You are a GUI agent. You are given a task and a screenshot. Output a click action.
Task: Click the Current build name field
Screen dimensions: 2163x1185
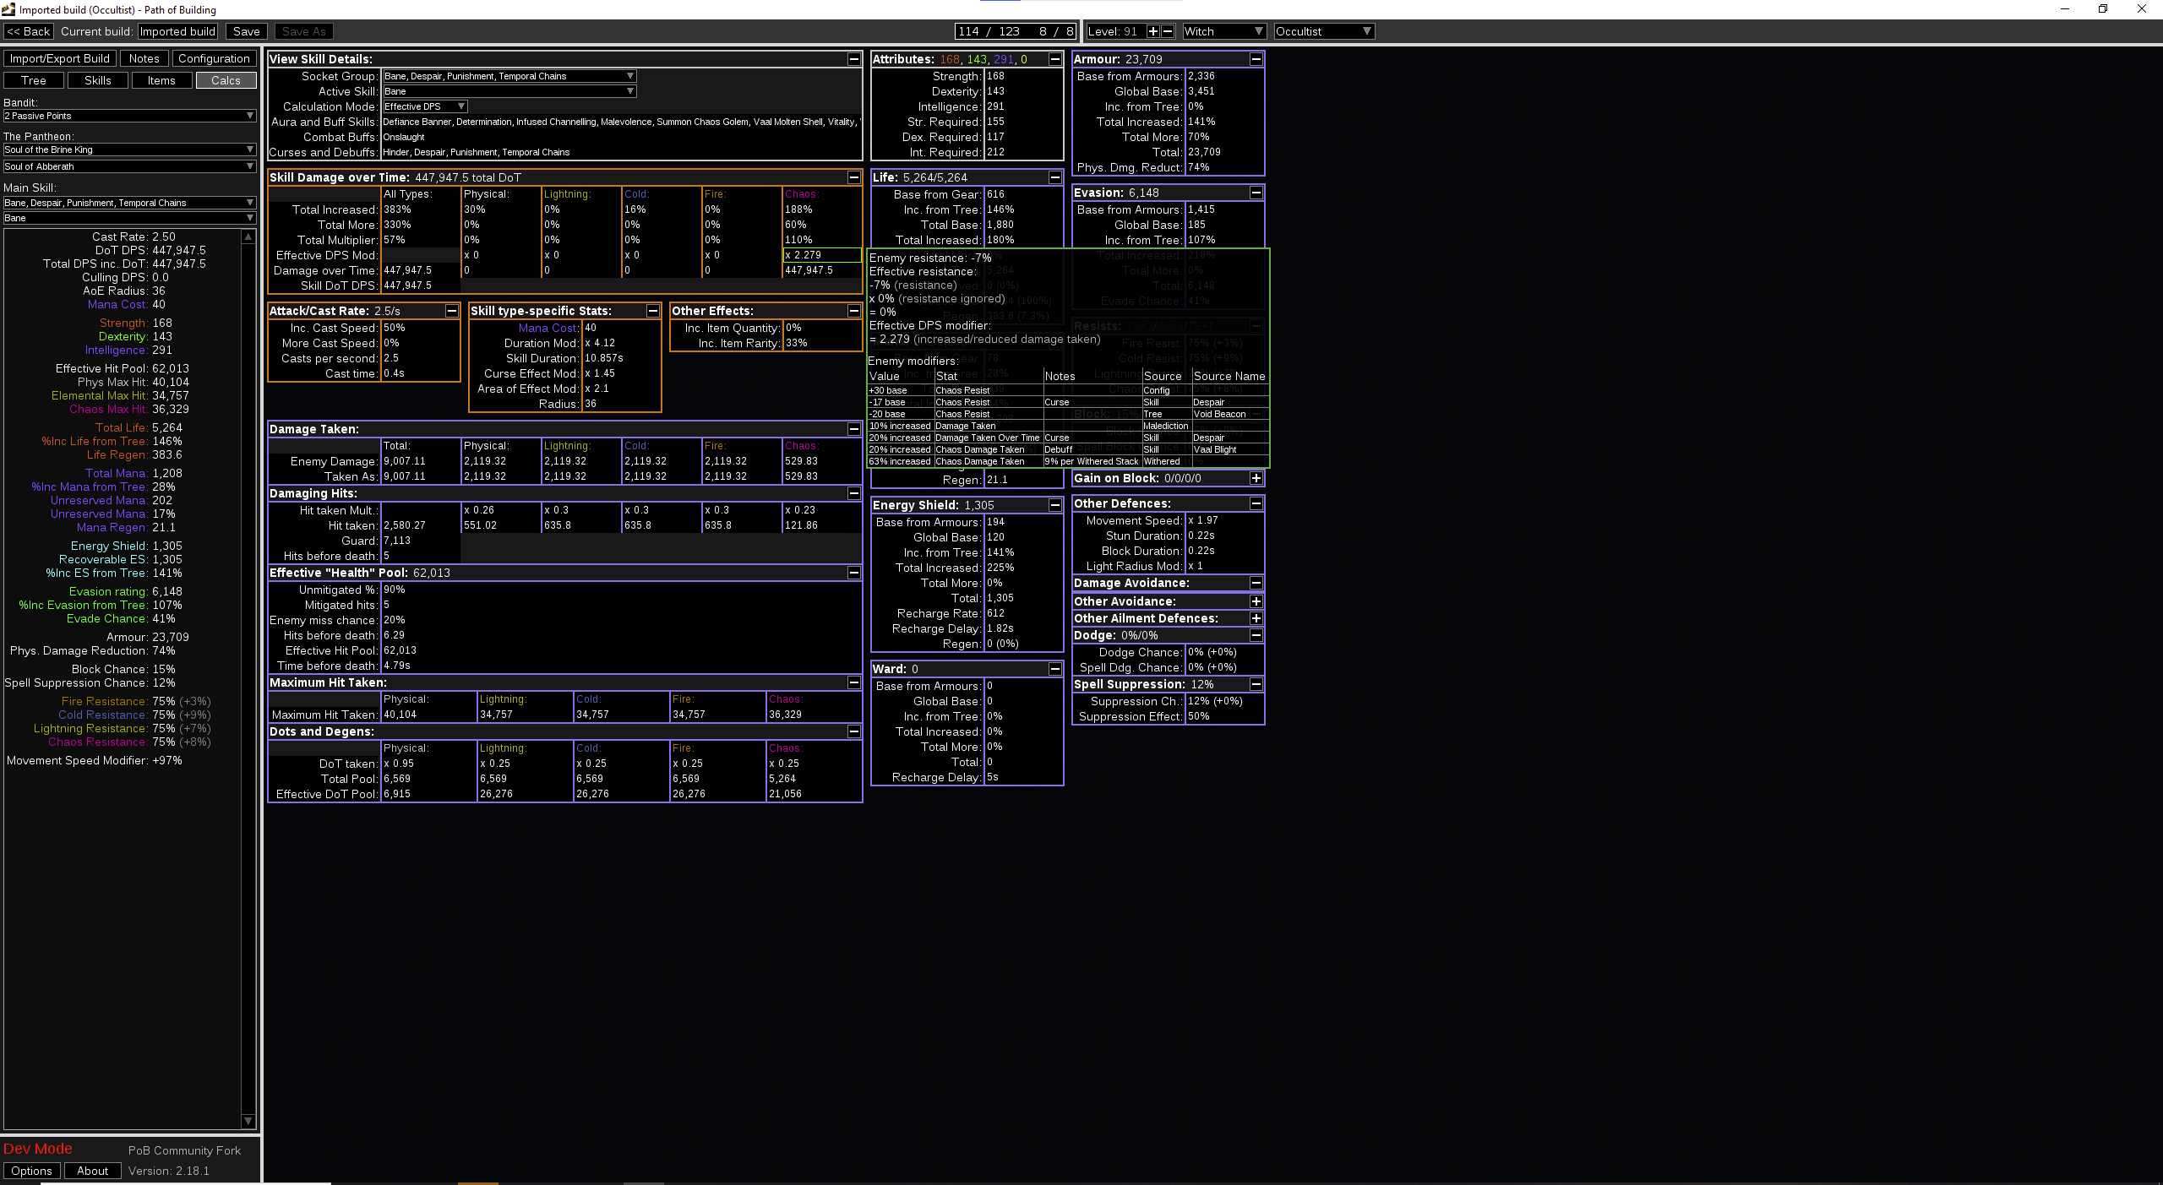tap(177, 31)
